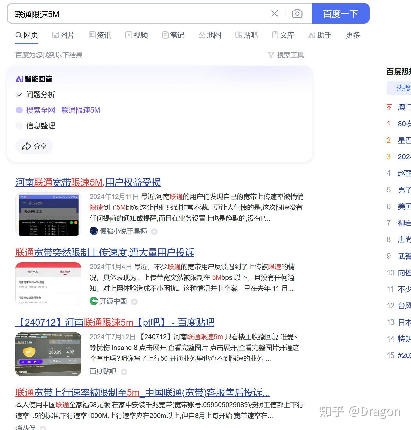Viewport: 411px width, 430px height.
Task: Open camera image search icon
Action: coord(297,13)
